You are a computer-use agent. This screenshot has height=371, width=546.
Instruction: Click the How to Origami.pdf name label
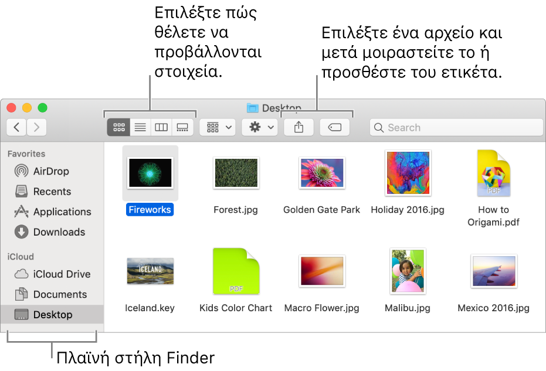pos(493,216)
